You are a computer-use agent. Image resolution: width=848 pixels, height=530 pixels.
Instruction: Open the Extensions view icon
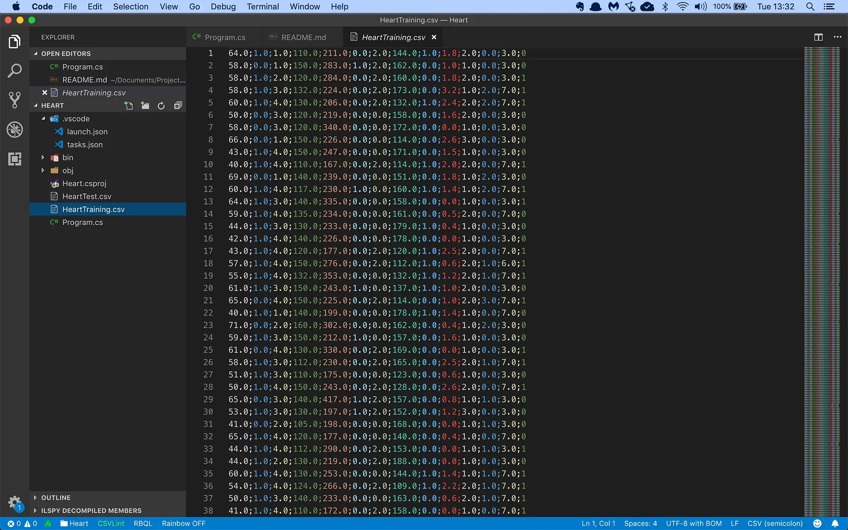pyautogui.click(x=14, y=159)
